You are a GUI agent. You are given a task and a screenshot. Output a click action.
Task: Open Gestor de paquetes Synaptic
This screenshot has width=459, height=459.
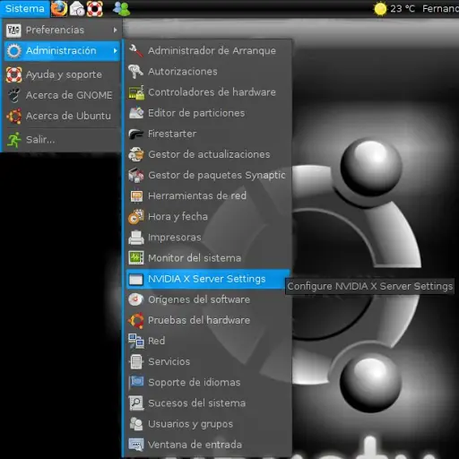tap(208, 175)
